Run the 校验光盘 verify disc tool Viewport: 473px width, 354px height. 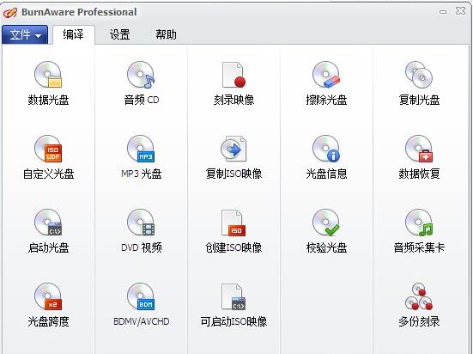pyautogui.click(x=326, y=231)
